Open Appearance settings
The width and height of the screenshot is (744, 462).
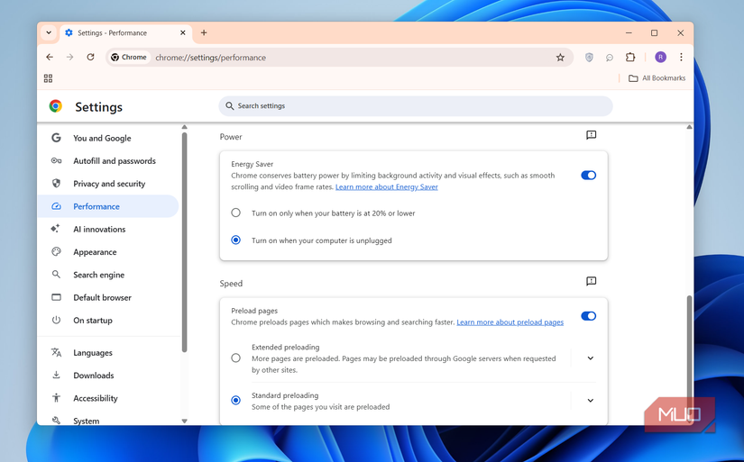click(108, 251)
